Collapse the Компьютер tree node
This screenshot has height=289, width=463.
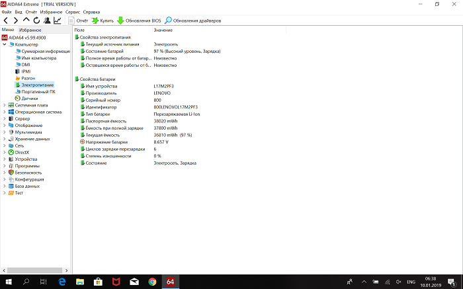(5, 44)
